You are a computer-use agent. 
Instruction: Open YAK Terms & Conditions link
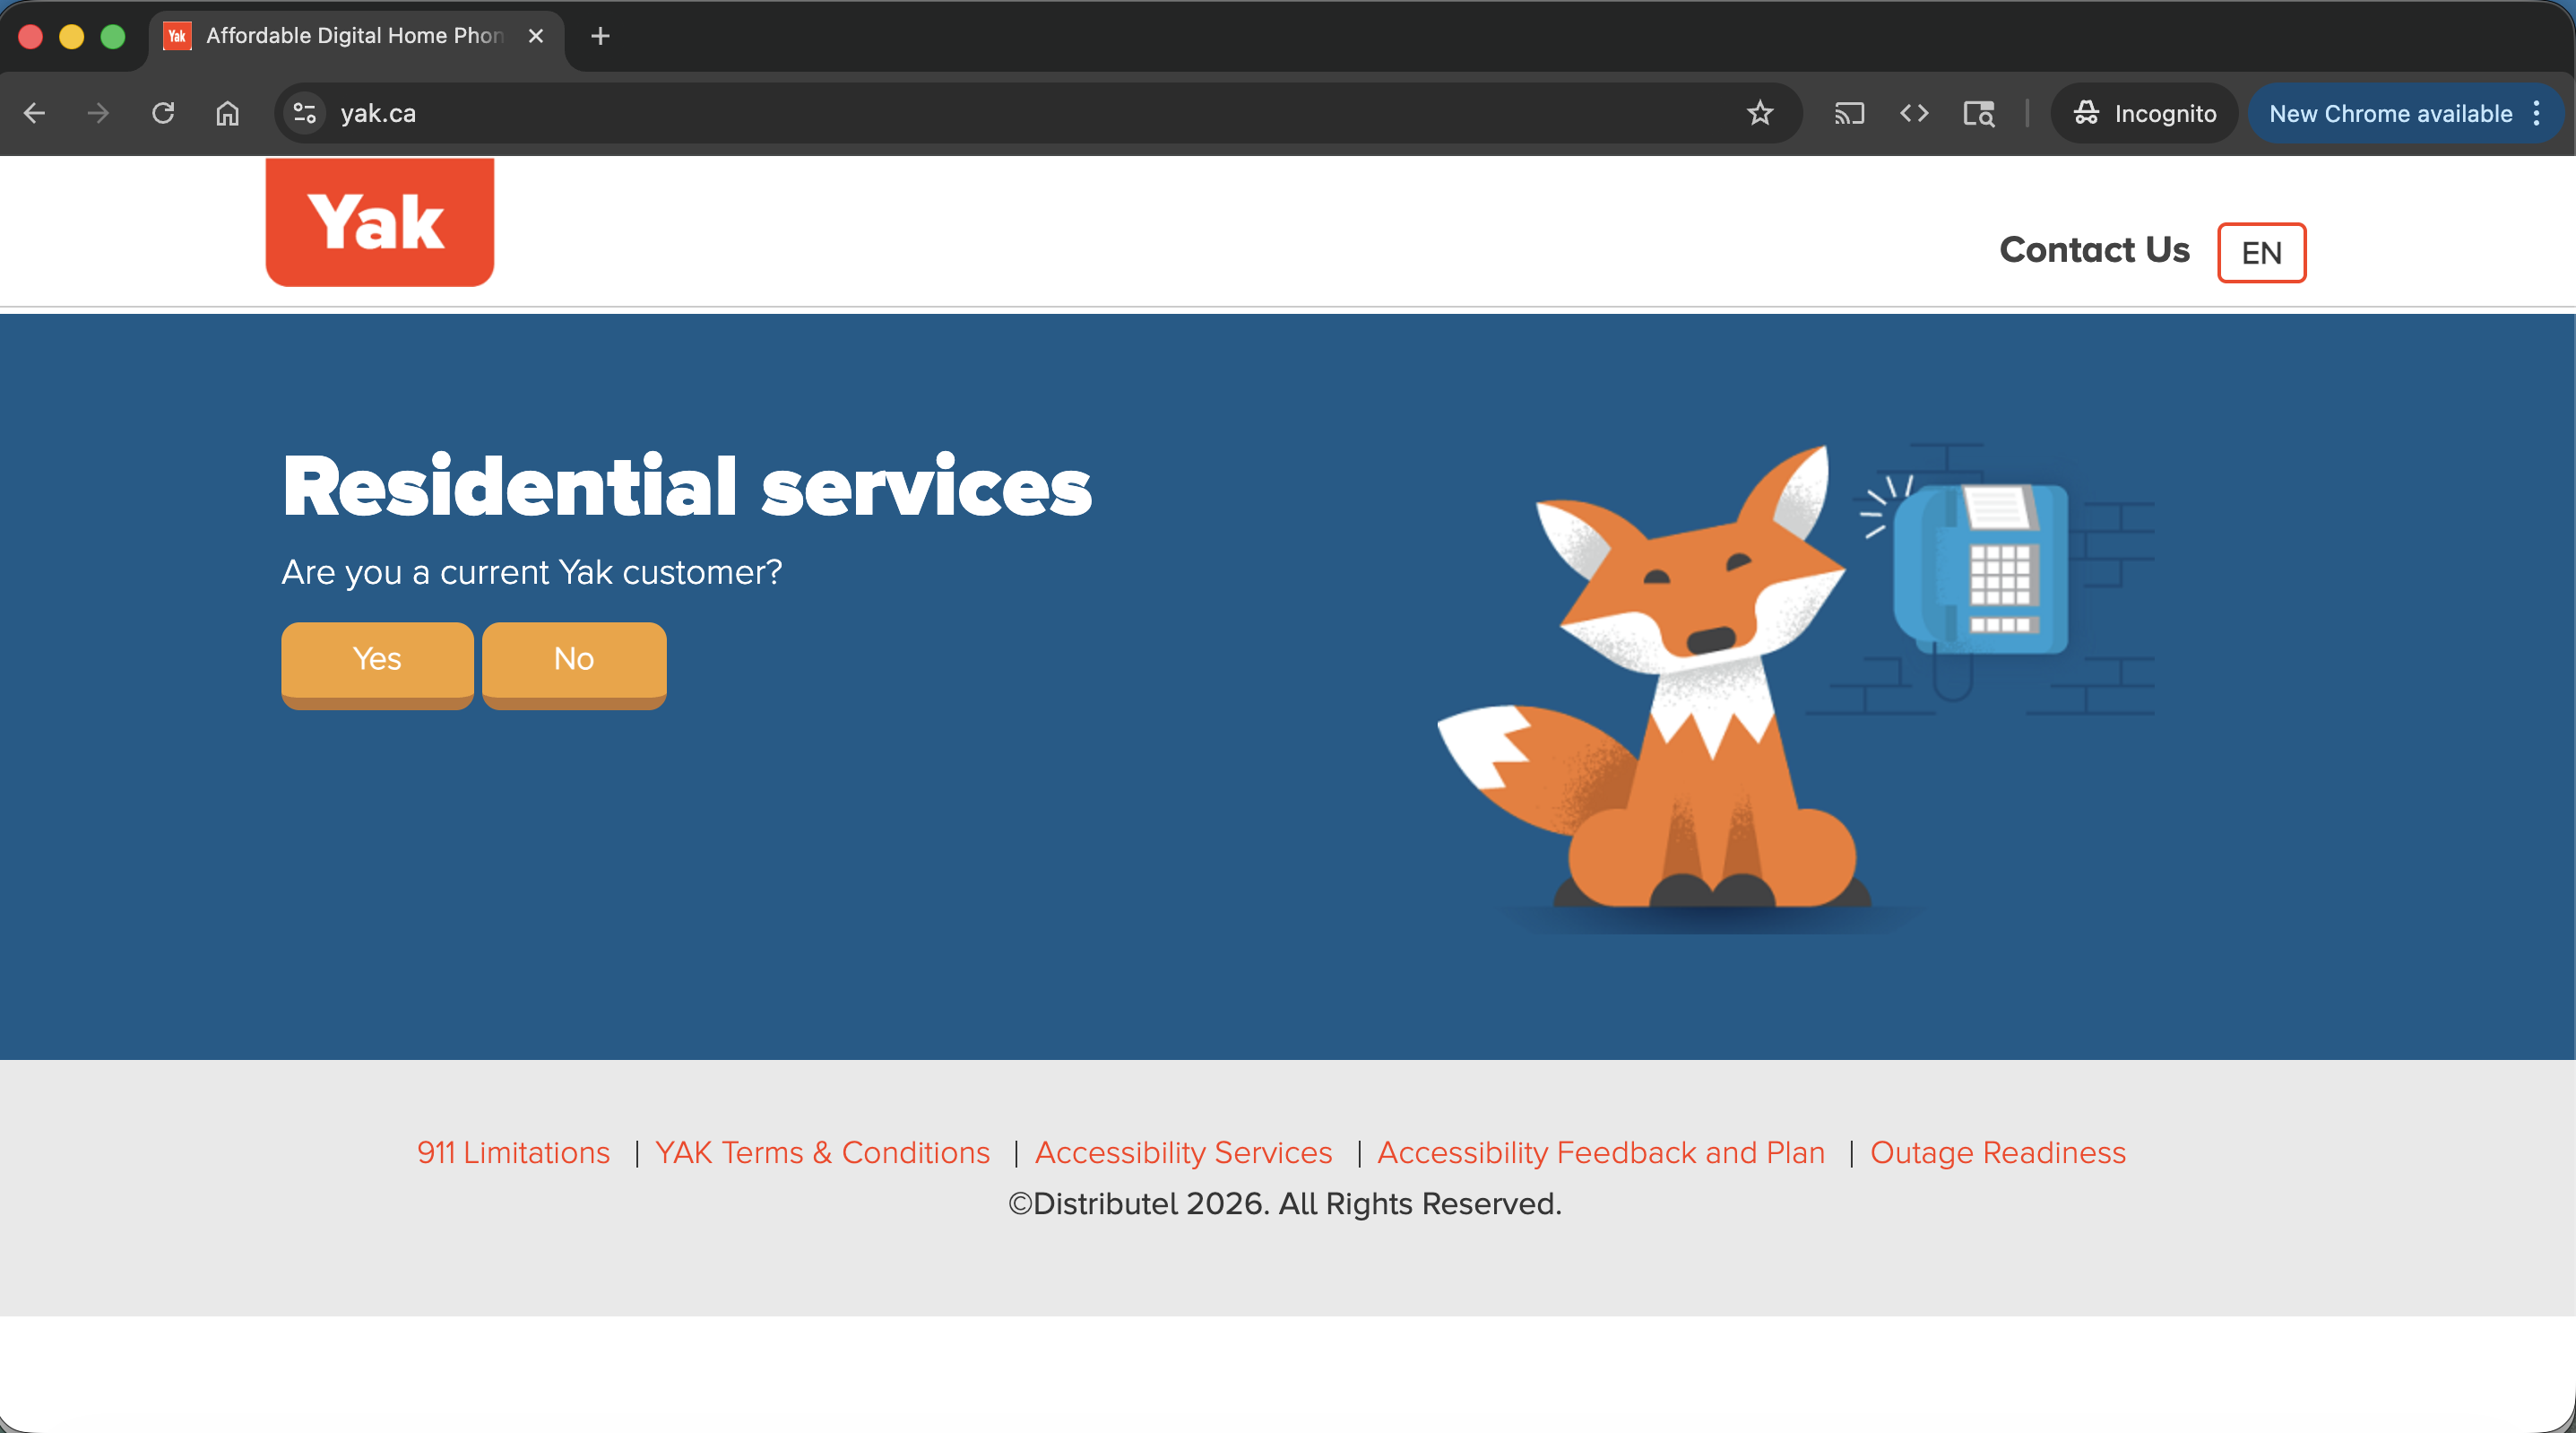click(822, 1153)
